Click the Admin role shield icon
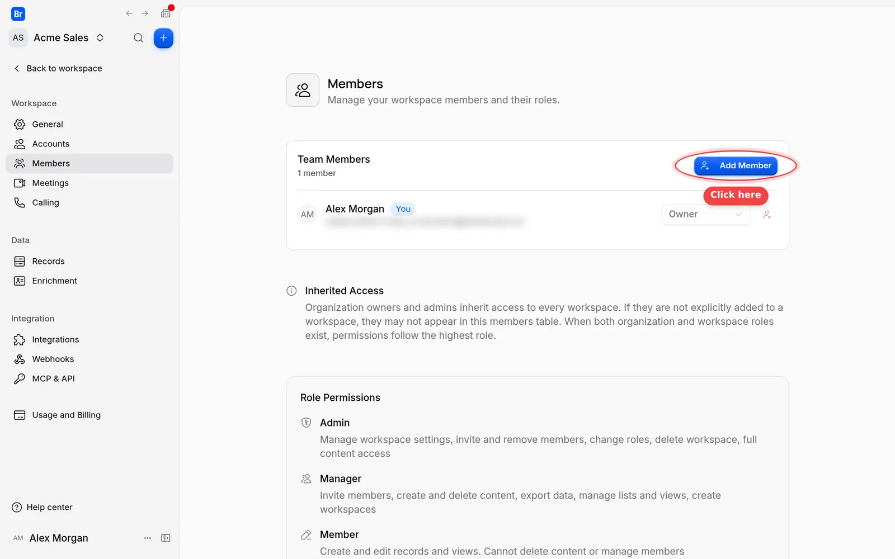This screenshot has width=895, height=559. (x=306, y=423)
